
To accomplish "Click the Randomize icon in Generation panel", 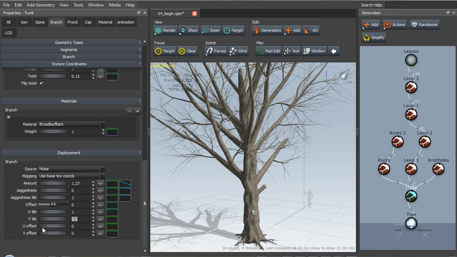I will [x=424, y=25].
